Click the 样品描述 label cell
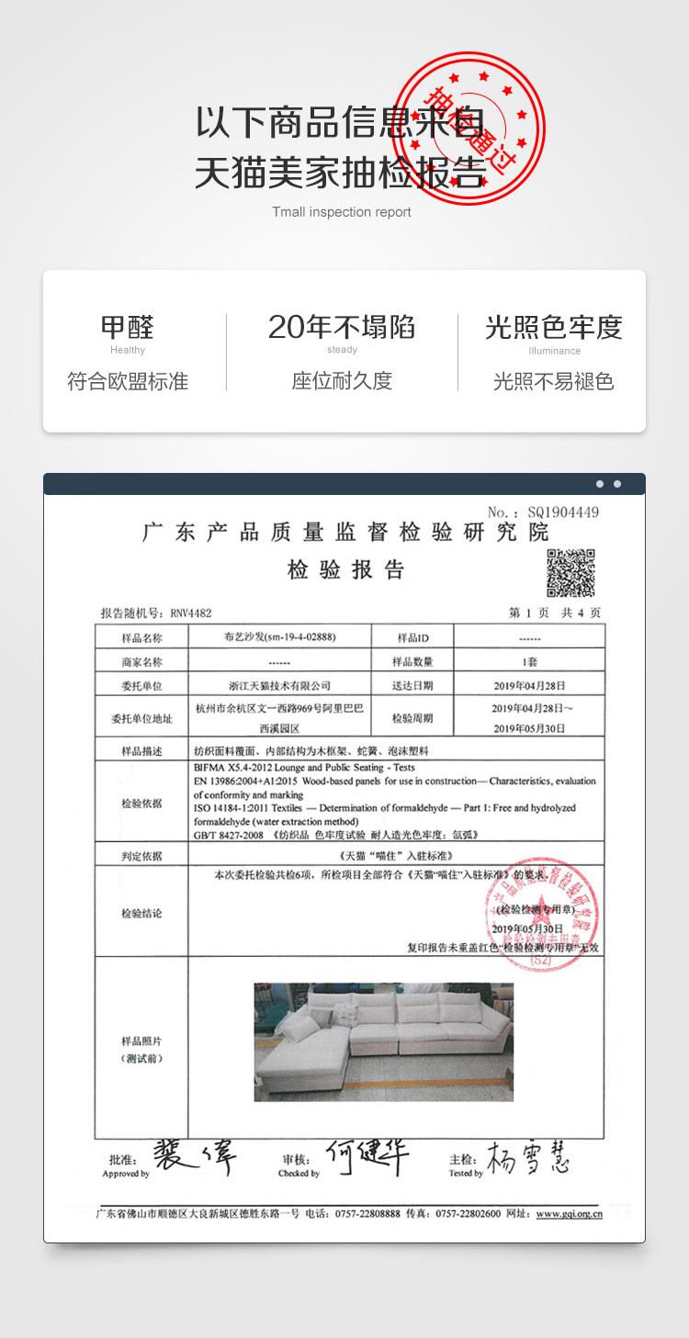 coord(141,750)
